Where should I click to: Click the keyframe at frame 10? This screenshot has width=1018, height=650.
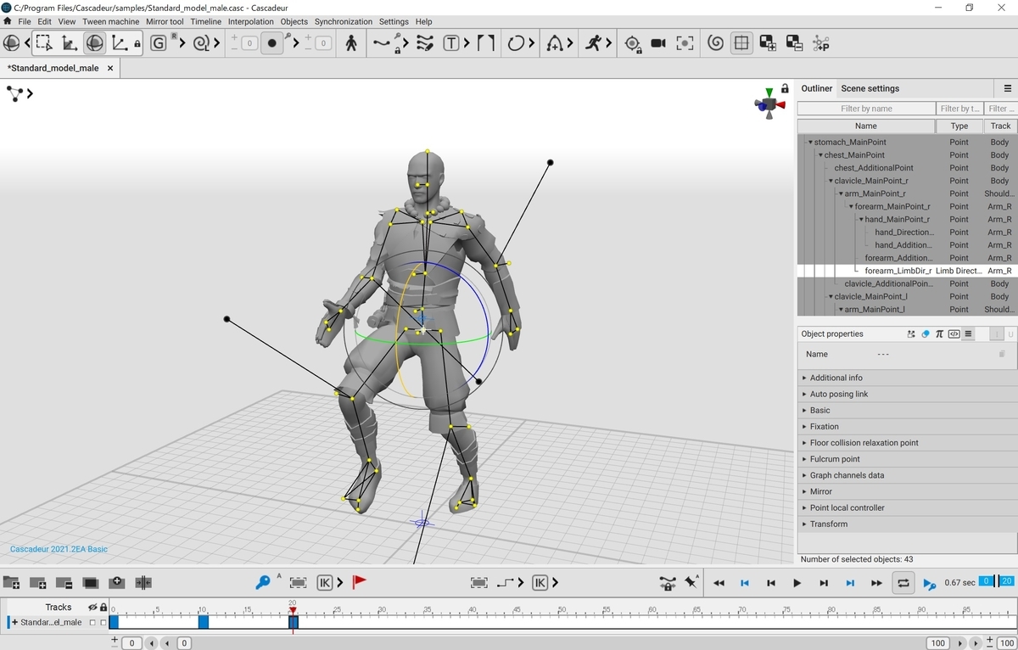click(x=204, y=622)
